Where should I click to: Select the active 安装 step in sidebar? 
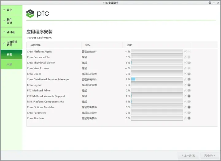tap(11, 54)
